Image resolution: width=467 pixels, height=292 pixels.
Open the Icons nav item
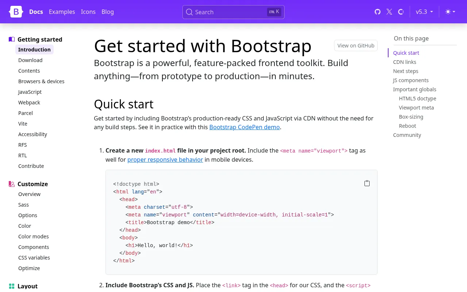pos(88,12)
